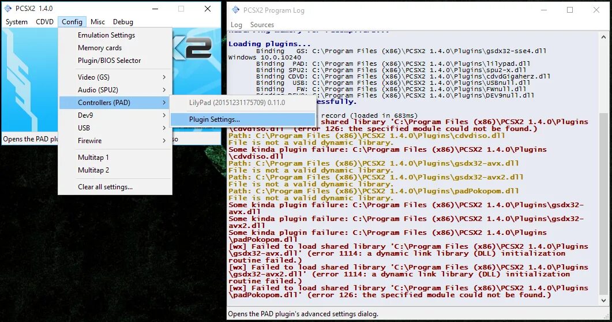Click the 'Loading plugins...' log line
This screenshot has height=322, width=612.
269,44
